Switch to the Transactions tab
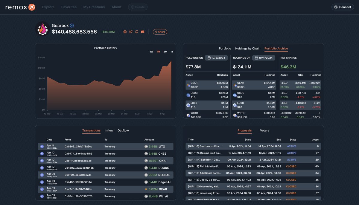 tap(92, 131)
